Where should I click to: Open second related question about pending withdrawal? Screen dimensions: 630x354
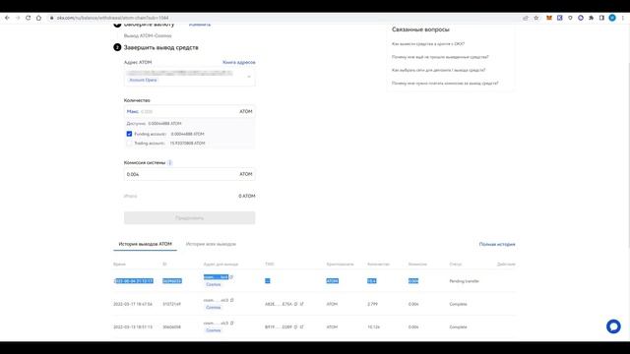tap(440, 57)
